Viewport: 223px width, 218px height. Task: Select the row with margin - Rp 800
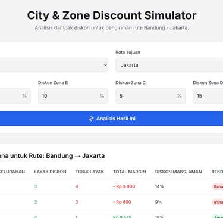pyautogui.click(x=111, y=202)
